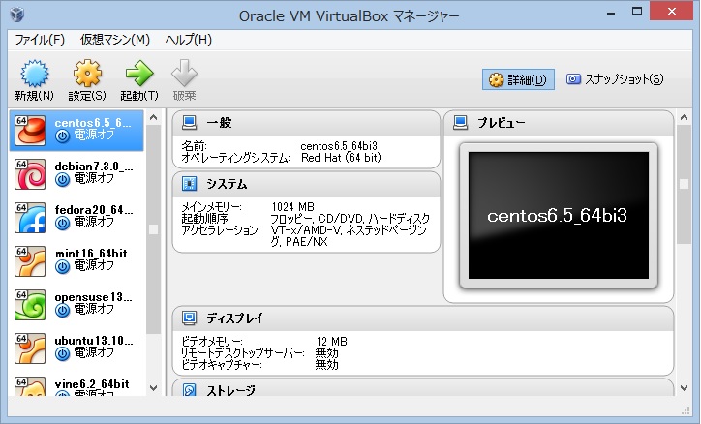Click the 一般 section header title
Screen dimensions: 701x424
tap(219, 122)
